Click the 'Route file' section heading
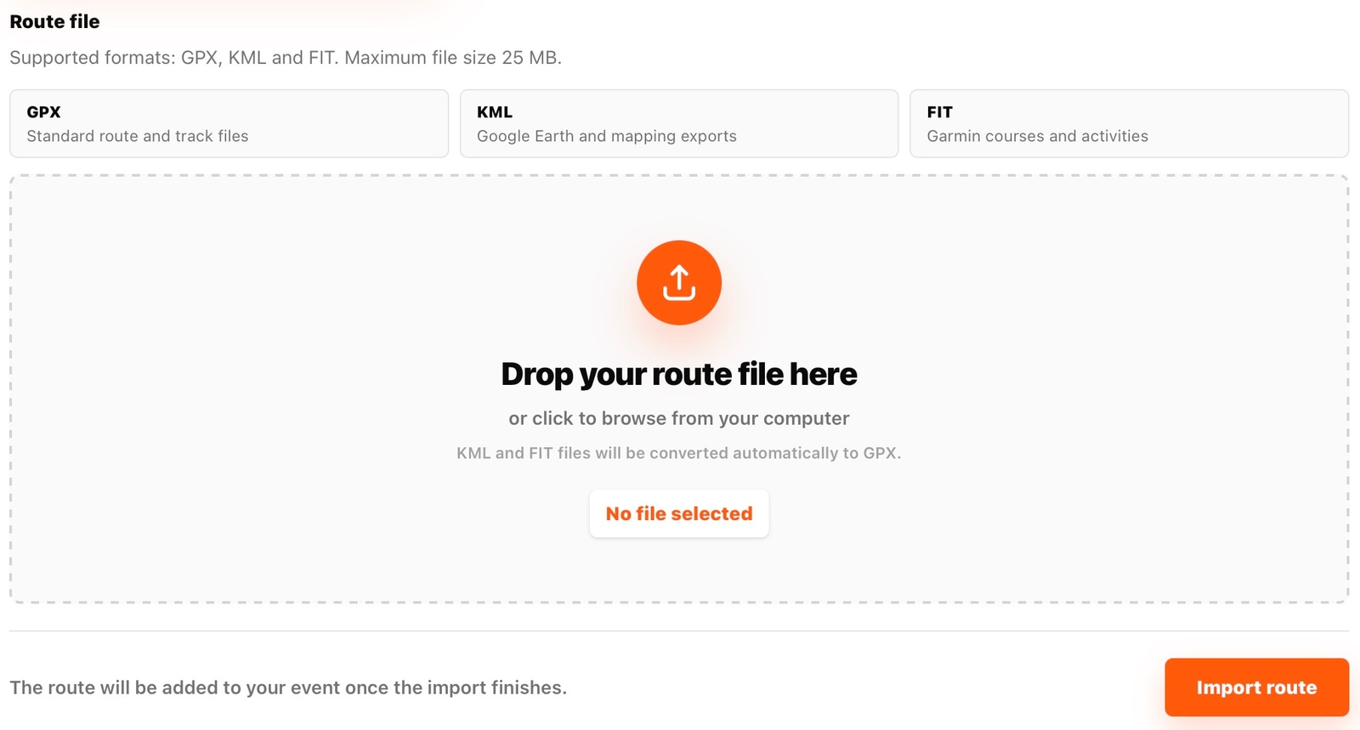Image resolution: width=1360 pixels, height=730 pixels. pyautogui.click(x=54, y=22)
